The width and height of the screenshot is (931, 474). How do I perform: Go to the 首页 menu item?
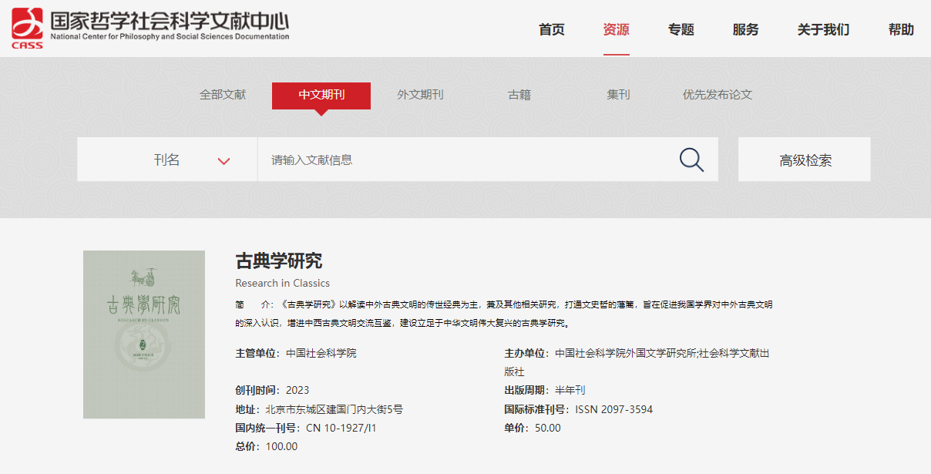(x=552, y=30)
